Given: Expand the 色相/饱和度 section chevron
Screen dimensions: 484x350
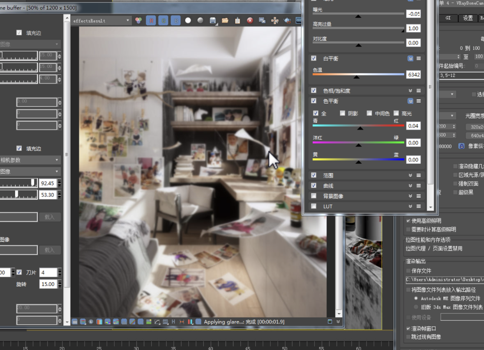Looking at the screenshot, I should coord(410,91).
